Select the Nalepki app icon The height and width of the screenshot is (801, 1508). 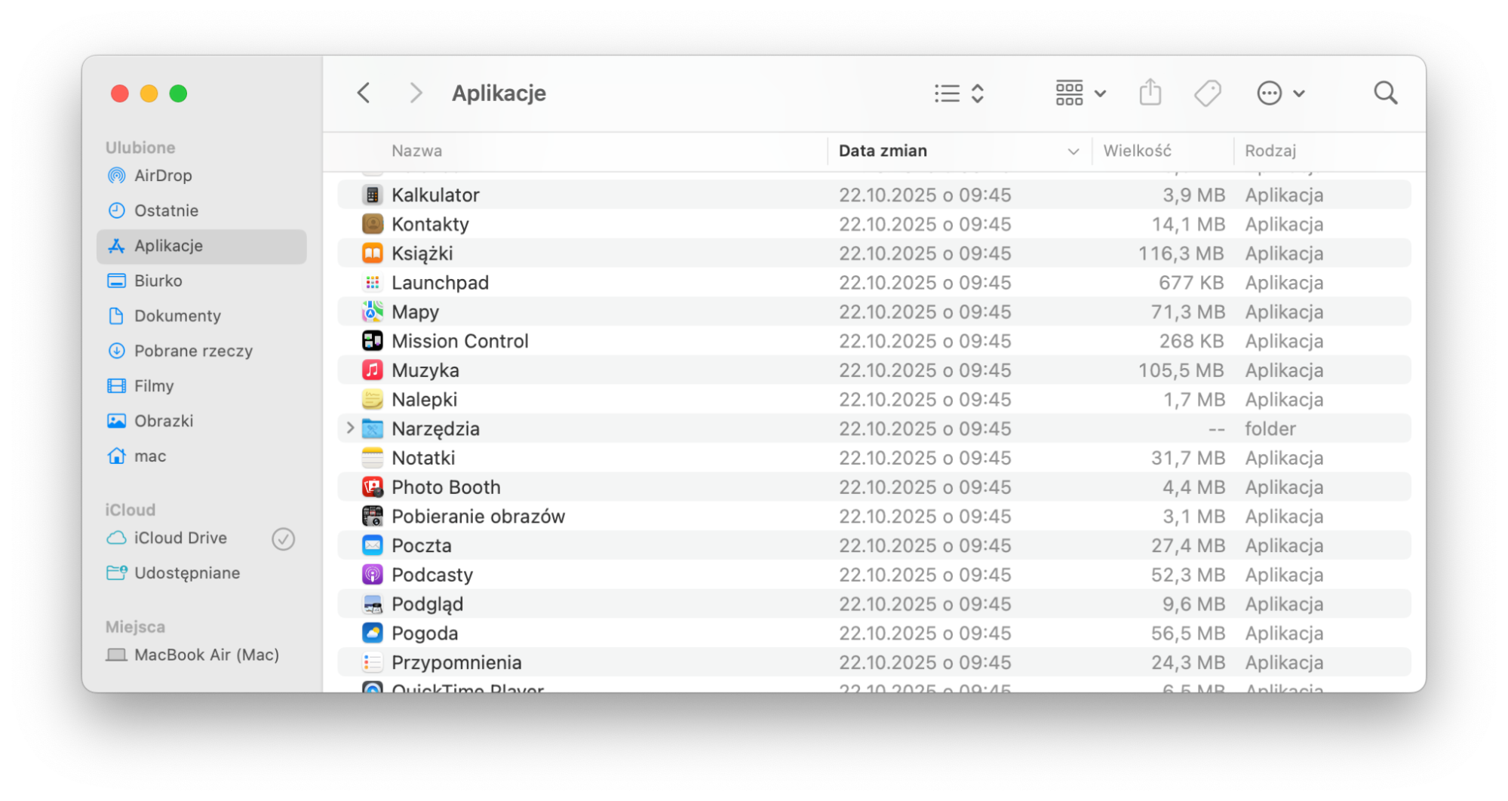372,400
